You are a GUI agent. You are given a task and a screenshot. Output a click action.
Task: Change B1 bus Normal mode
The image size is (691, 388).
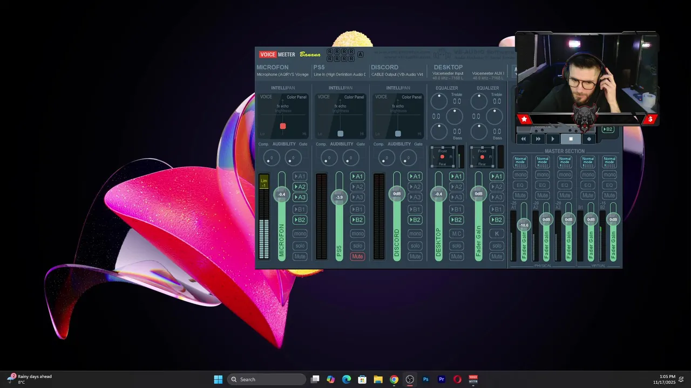coord(587,162)
